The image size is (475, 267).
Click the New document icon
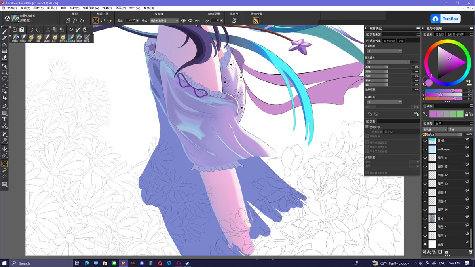tap(15, 30)
